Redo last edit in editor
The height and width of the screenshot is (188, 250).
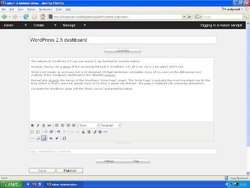coord(64,132)
